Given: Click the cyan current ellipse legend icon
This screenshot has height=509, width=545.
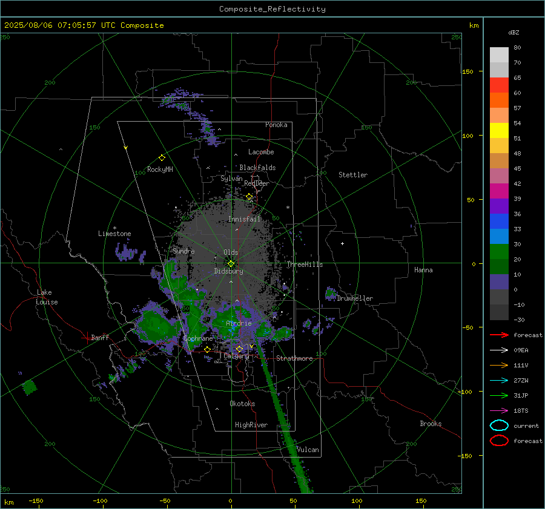Looking at the screenshot, I should (499, 425).
